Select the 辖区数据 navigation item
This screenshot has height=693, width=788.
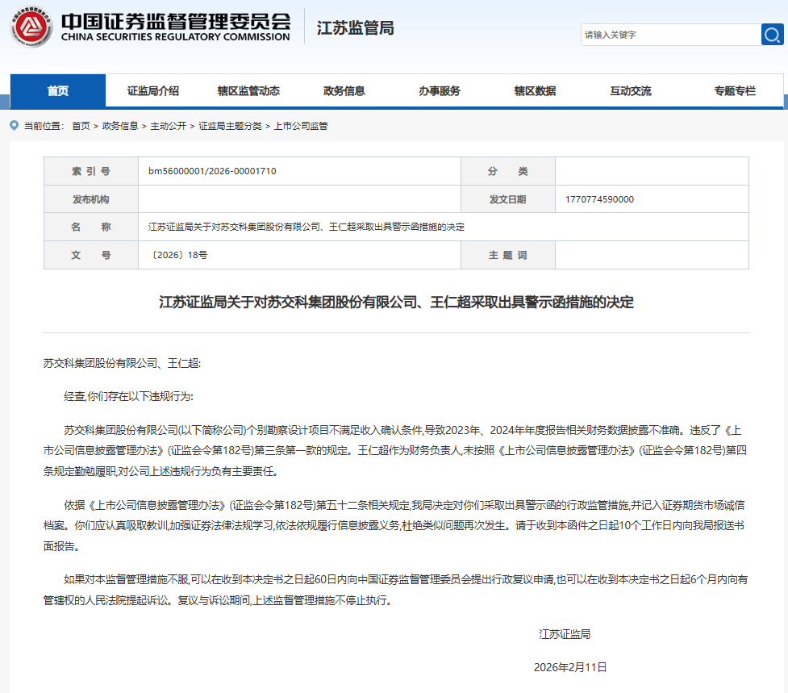pyautogui.click(x=535, y=91)
